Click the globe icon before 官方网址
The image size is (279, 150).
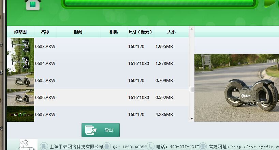point(203,146)
